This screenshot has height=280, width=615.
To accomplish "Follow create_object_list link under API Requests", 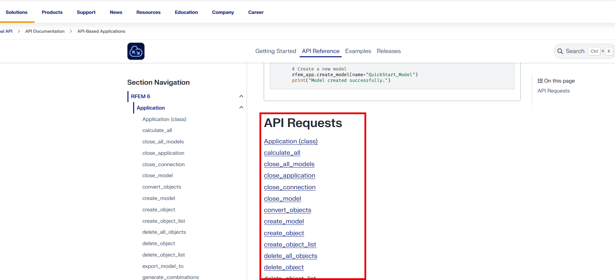I will [290, 244].
